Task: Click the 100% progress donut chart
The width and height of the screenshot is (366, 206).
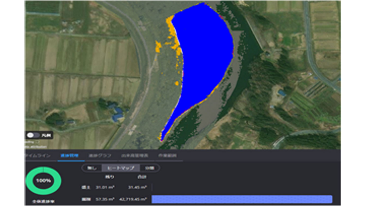Action: pyautogui.click(x=43, y=181)
